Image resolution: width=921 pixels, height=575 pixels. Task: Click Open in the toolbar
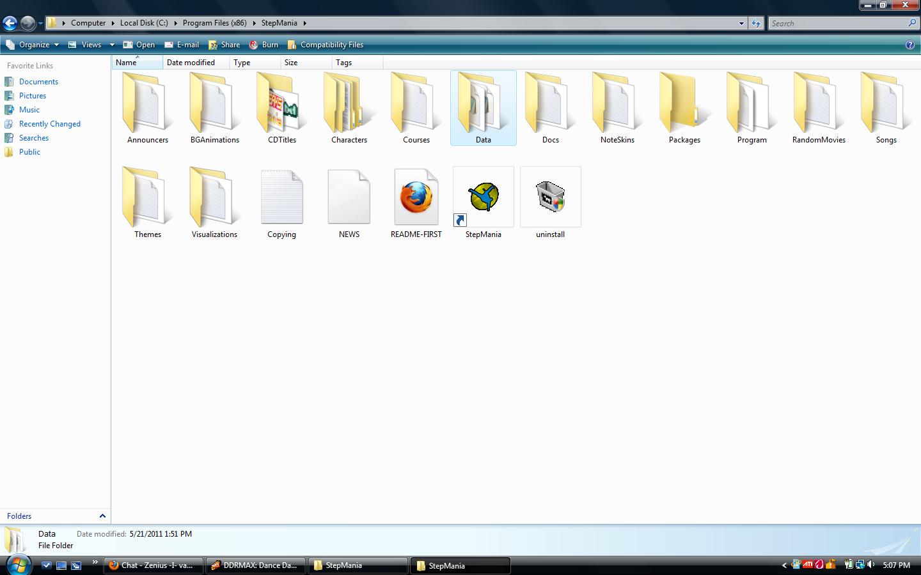point(139,45)
